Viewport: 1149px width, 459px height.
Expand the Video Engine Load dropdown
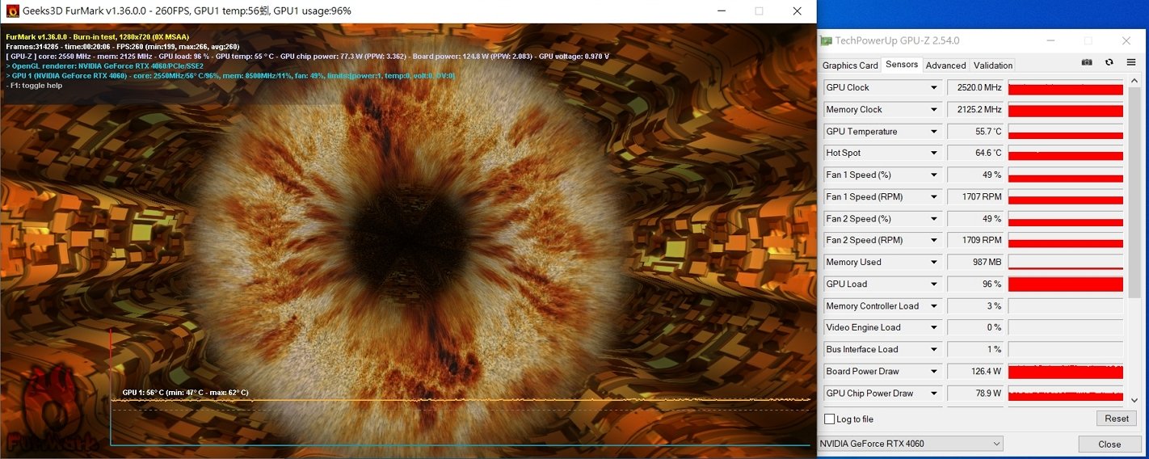[934, 327]
